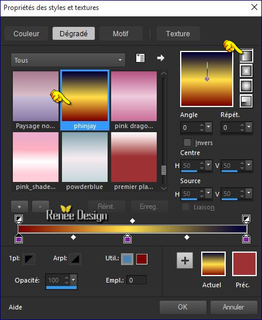Screen dimensions: 262x320
Task: Click the arrow icon beside category list
Action: pos(161,58)
